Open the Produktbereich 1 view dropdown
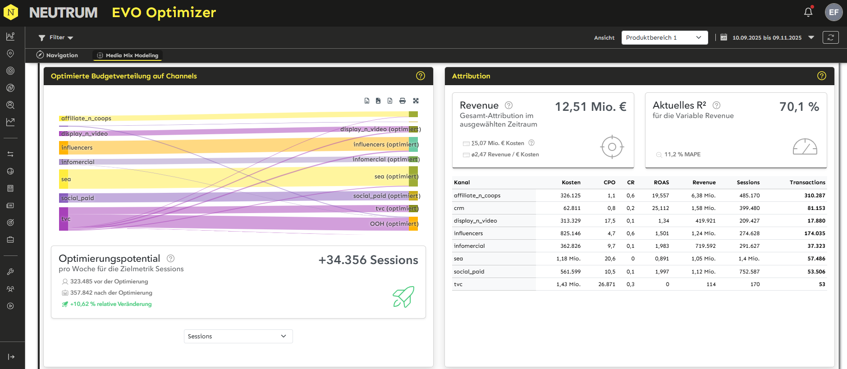The height and width of the screenshot is (369, 847). pos(664,37)
